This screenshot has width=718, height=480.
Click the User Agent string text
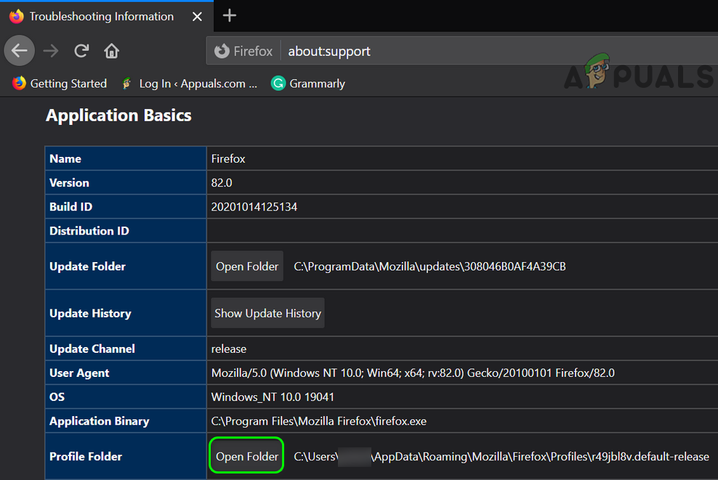tap(412, 373)
